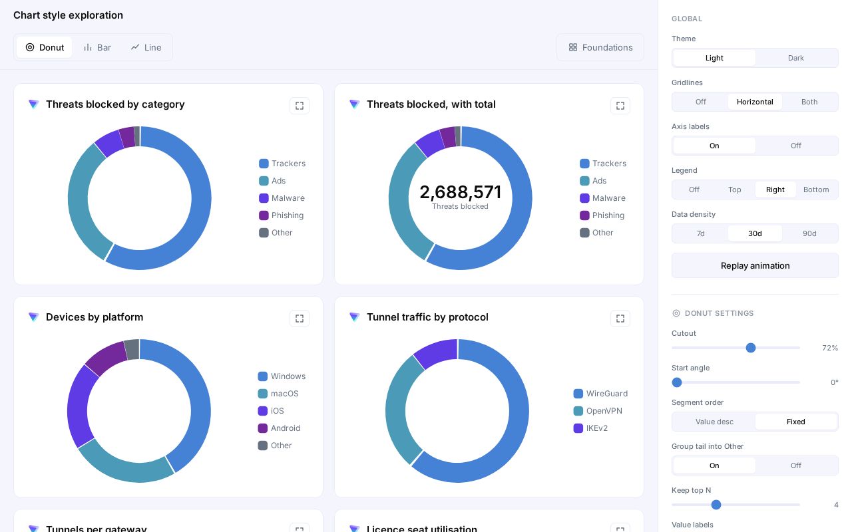Click the logo icon beside Tunnel traffic by protocol
Screen dimensions: 852x532
(355, 317)
